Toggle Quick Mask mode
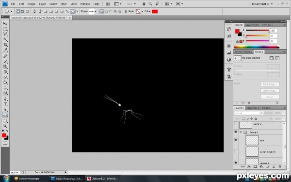 5,143
